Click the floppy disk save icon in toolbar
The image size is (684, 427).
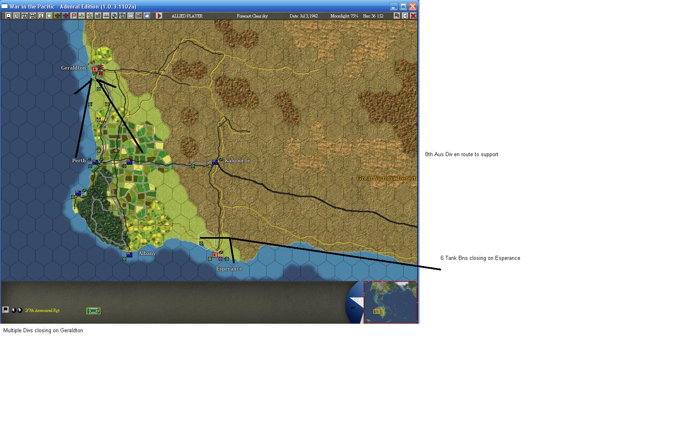tap(8, 16)
